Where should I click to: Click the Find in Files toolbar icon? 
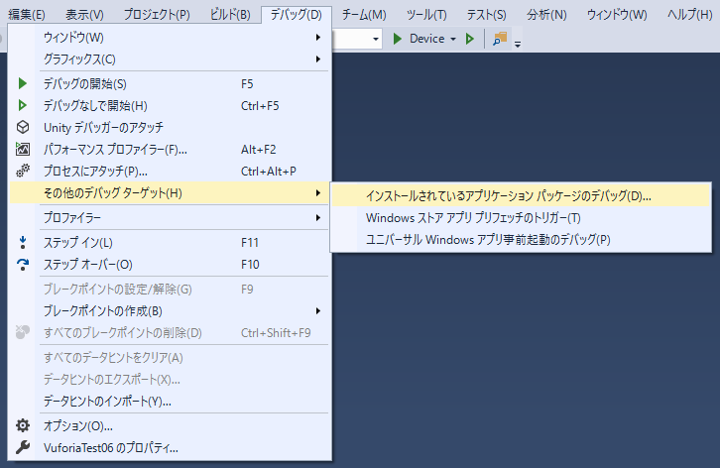[500, 39]
